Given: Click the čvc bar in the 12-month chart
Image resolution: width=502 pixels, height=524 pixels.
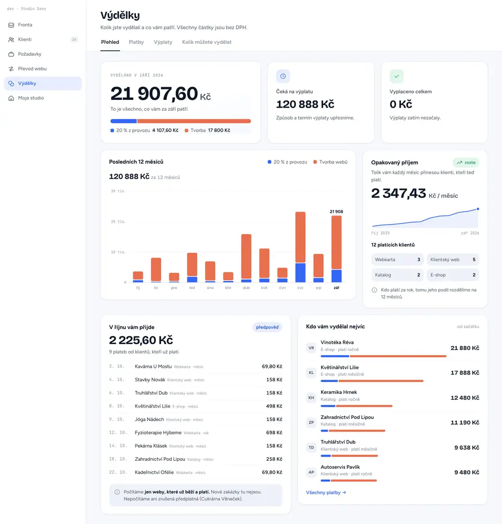Looking at the screenshot, I should [x=300, y=247].
